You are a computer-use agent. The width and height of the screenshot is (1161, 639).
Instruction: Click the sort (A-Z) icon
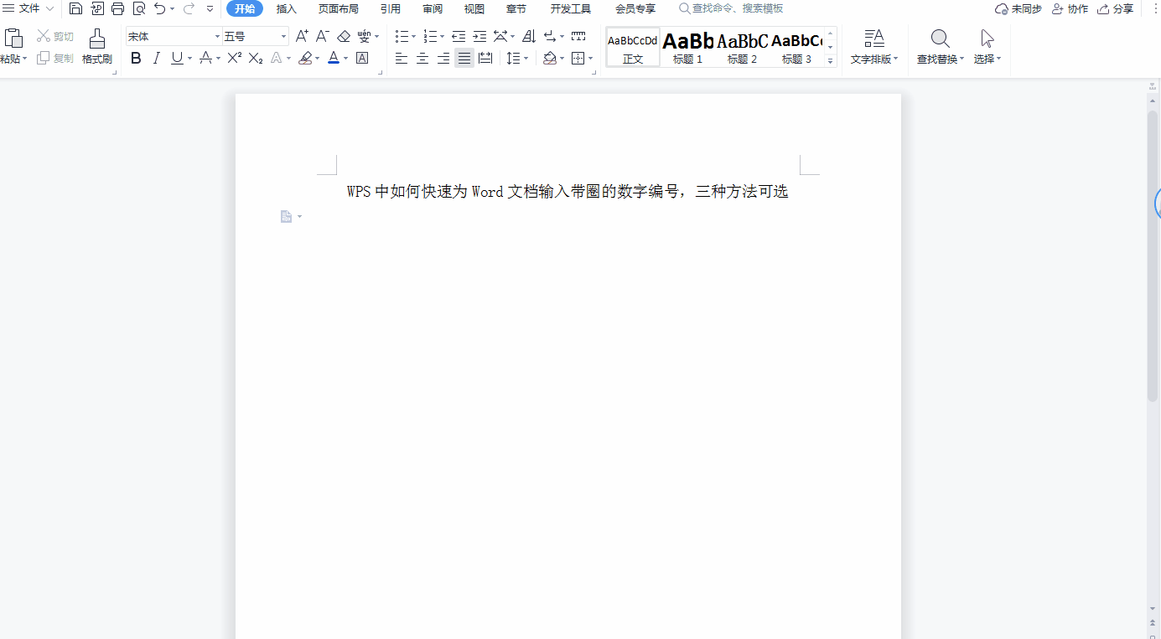click(x=529, y=36)
